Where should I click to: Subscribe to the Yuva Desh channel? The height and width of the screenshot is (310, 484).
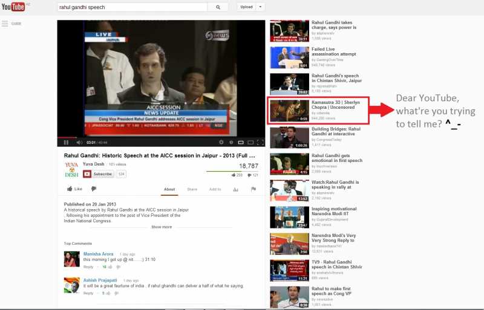[x=98, y=174]
